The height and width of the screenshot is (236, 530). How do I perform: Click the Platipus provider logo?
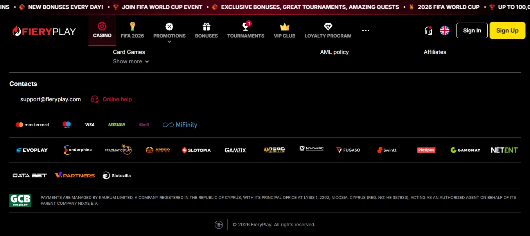coord(426,150)
